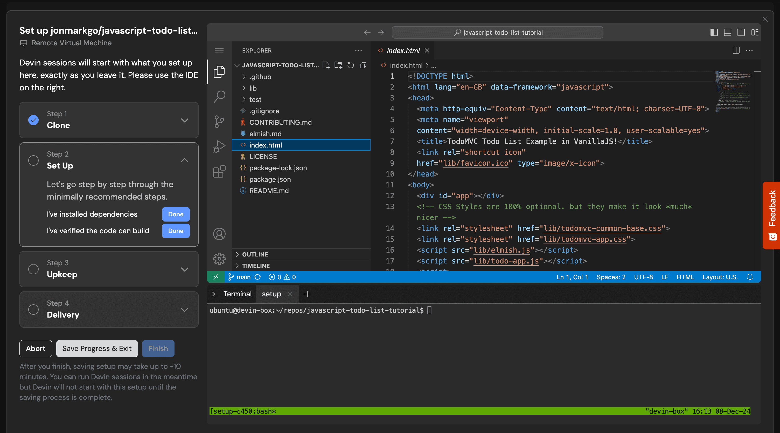Open the customize layout icon
Viewport: 780px width, 433px height.
pyautogui.click(x=755, y=32)
